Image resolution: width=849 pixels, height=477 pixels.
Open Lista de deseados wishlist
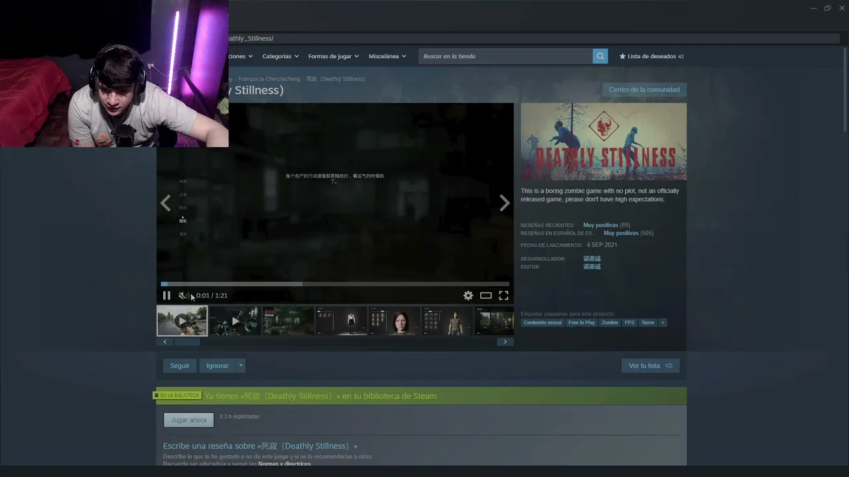tap(651, 56)
